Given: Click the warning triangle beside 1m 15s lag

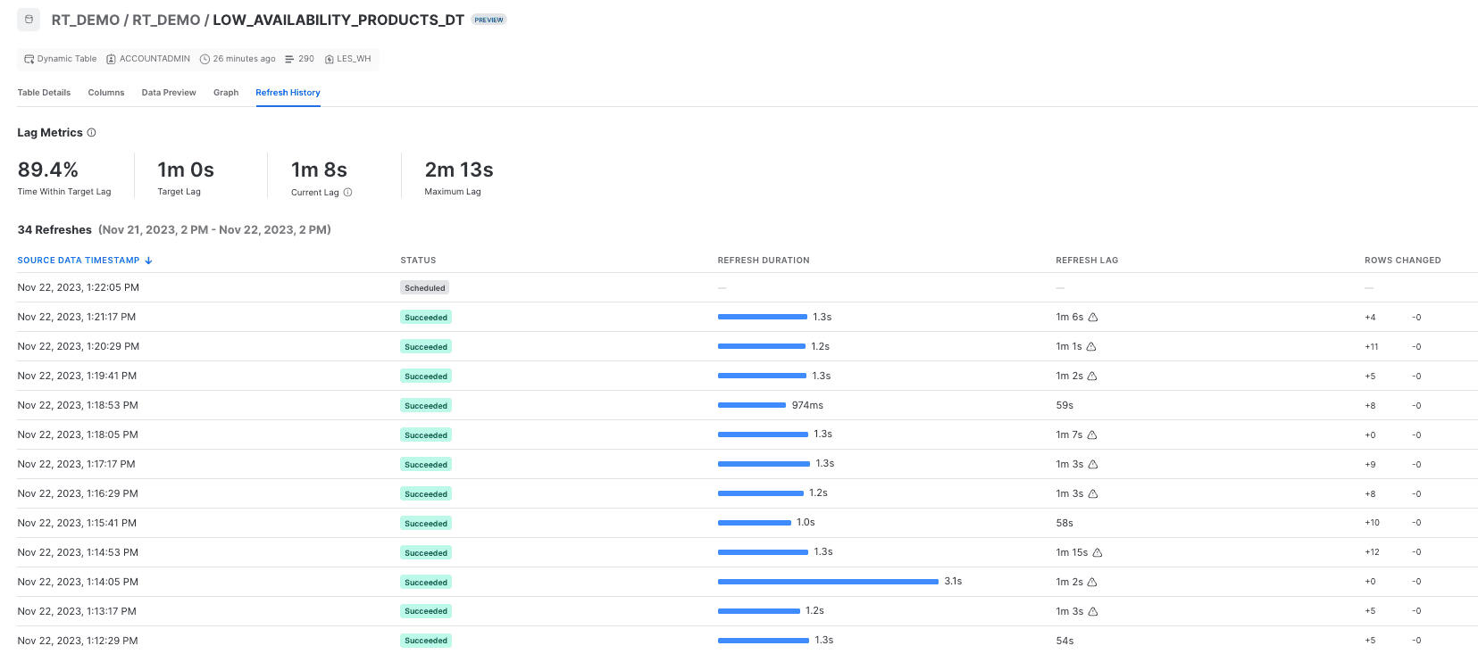Looking at the screenshot, I should 1098,552.
